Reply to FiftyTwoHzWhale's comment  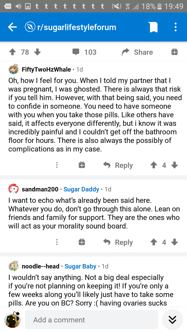coord(118,165)
